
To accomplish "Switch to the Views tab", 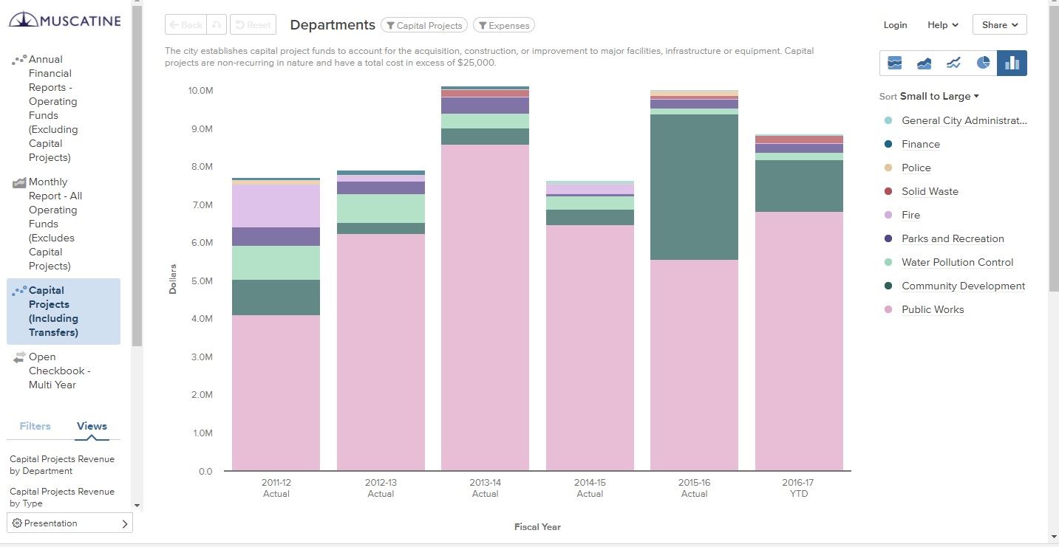I will 91,426.
